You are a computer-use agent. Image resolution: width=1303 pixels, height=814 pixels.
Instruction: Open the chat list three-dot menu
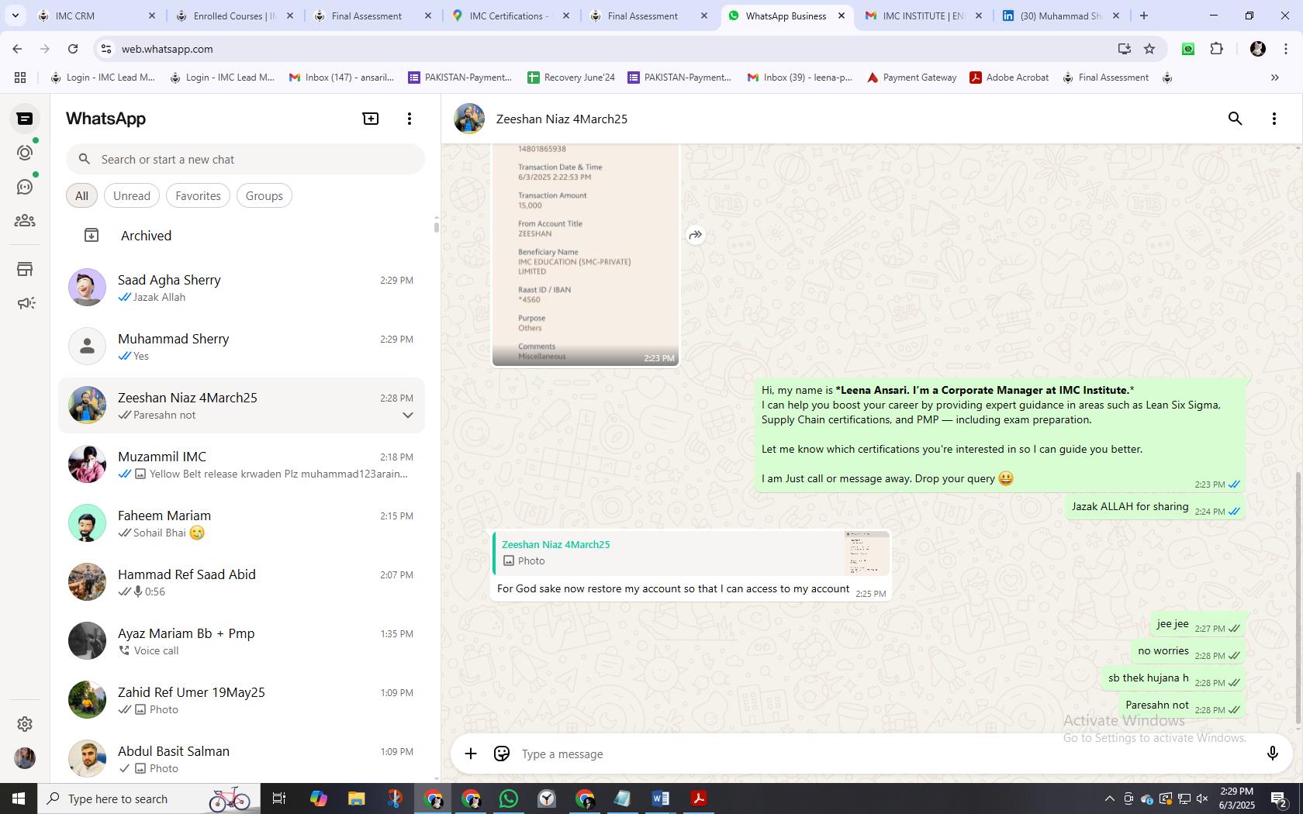click(x=410, y=119)
